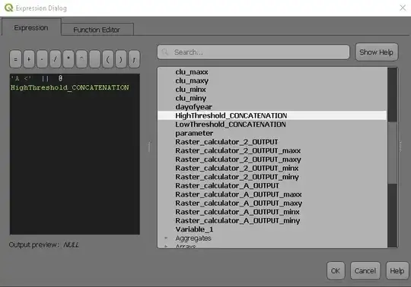This screenshot has width=411, height=287.
Task: Select Variable_1 entry
Action: pyautogui.click(x=194, y=229)
